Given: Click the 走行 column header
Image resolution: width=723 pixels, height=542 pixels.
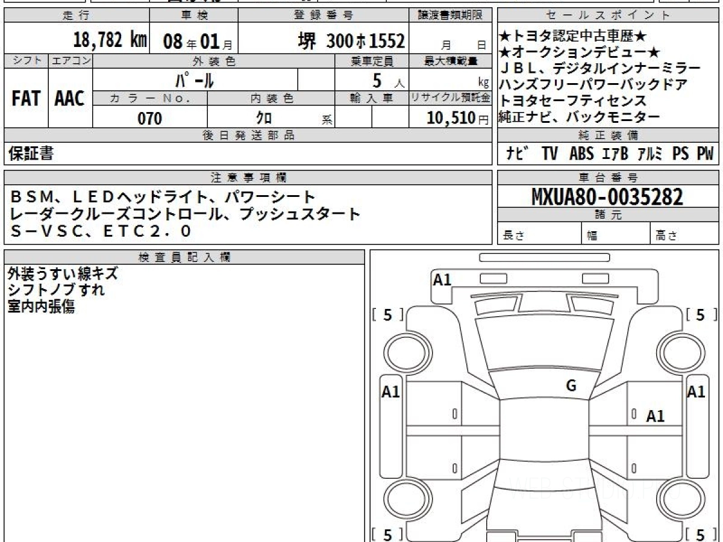Looking at the screenshot, I should point(76,16).
